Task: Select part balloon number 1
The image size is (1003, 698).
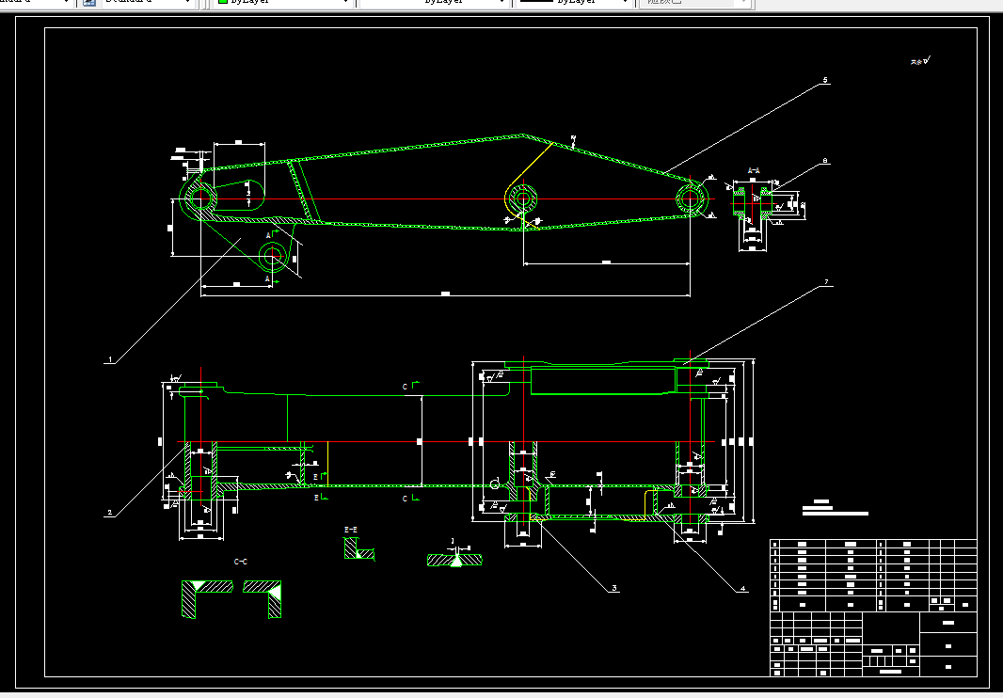Action: [110, 360]
